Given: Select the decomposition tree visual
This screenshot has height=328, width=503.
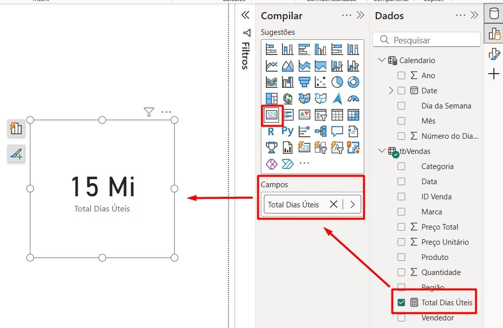Looking at the screenshot, I should pos(320,131).
